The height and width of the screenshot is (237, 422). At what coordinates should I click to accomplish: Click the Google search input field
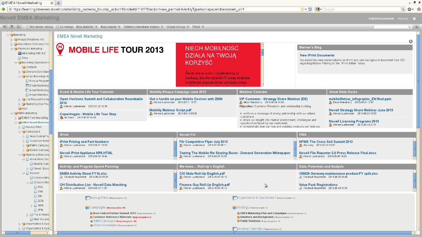coord(361,9)
